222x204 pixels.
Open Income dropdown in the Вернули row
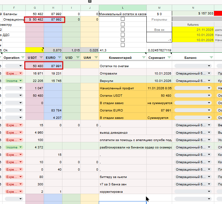[x=14, y=81]
